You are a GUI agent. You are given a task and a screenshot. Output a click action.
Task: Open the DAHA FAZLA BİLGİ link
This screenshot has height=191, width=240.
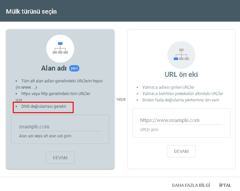(x=191, y=185)
